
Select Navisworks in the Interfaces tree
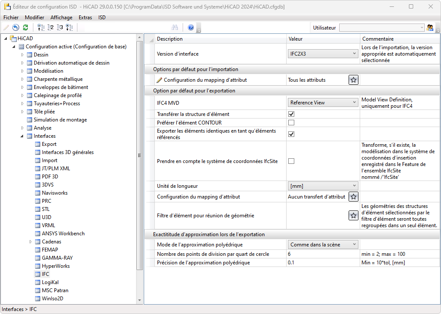tap(54, 193)
